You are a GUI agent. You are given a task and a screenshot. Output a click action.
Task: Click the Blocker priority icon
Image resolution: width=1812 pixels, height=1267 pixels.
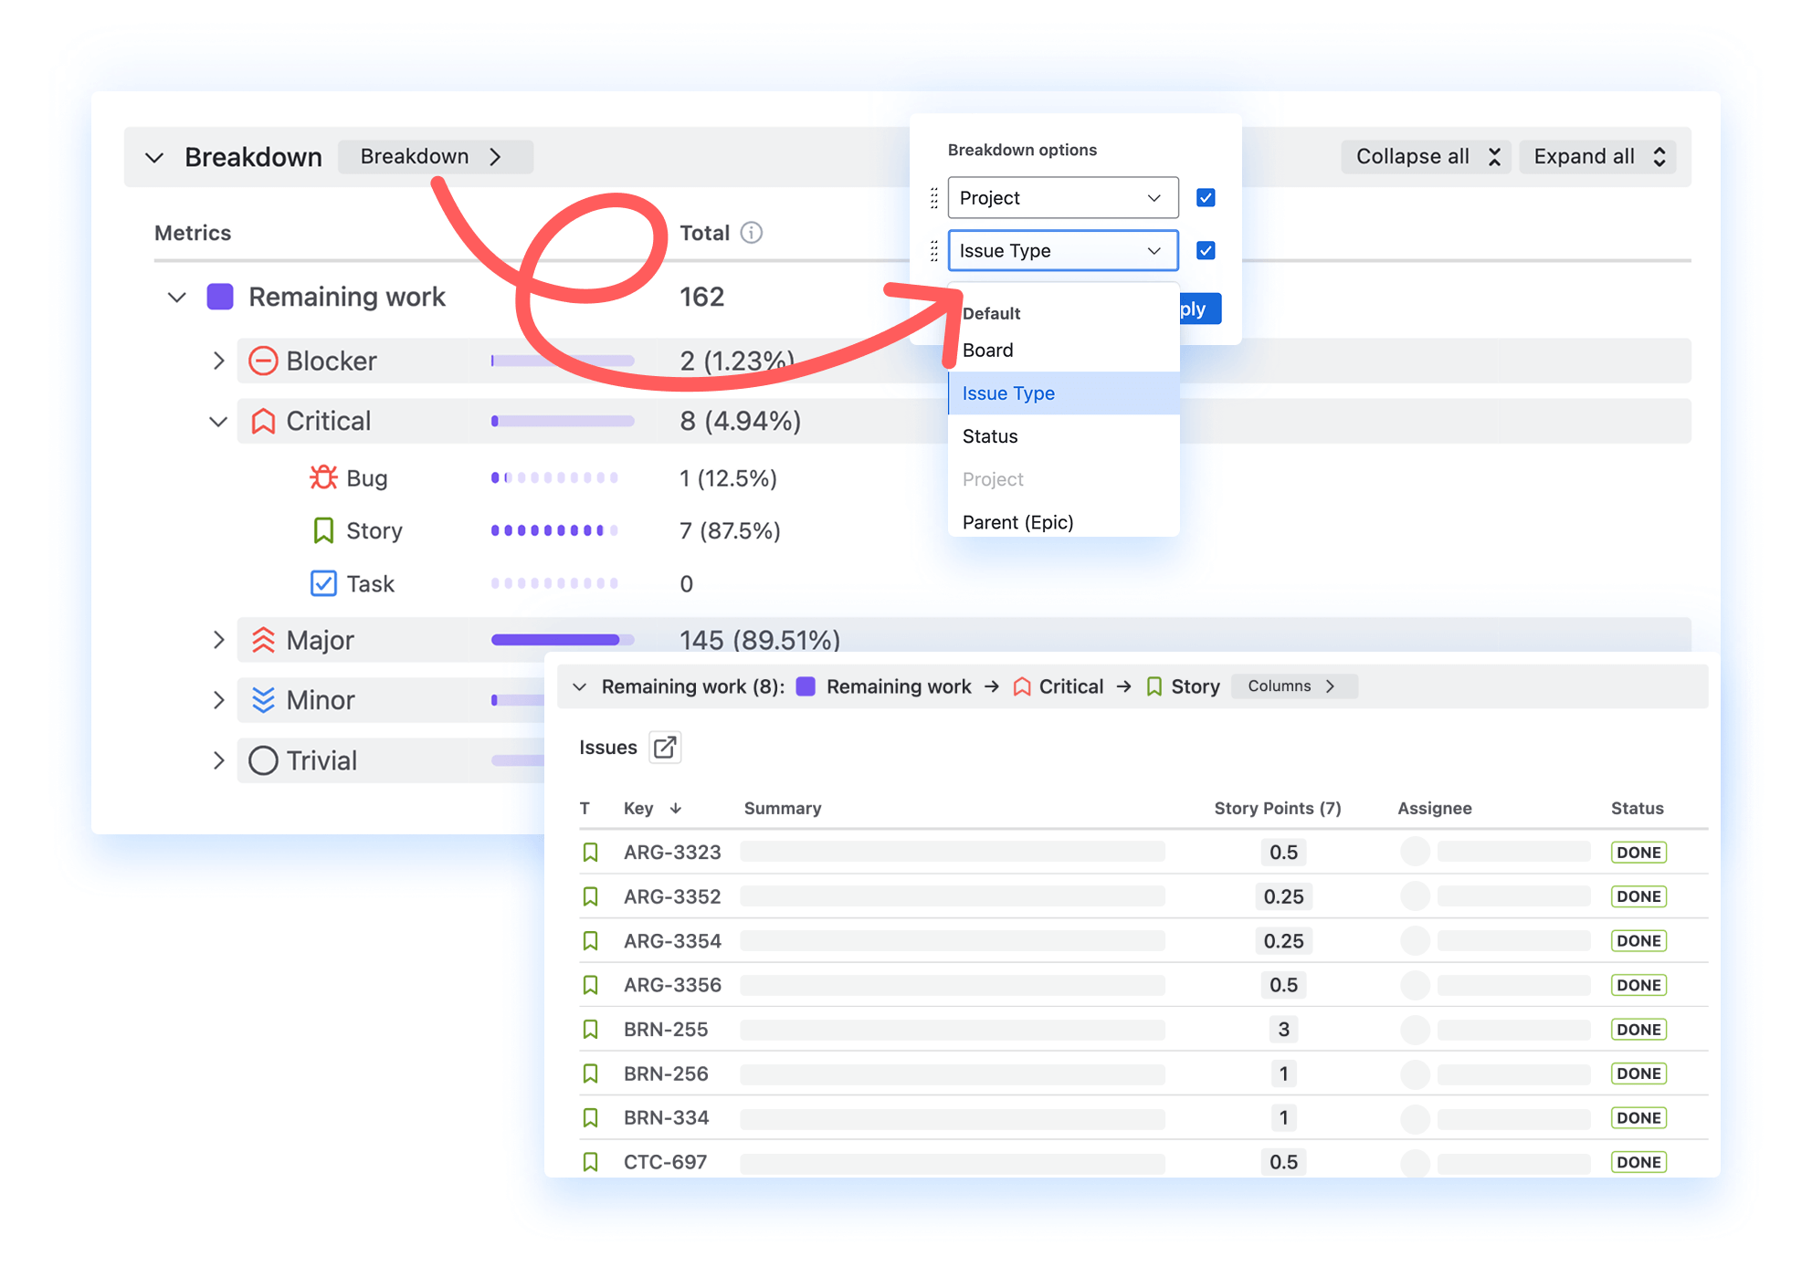coord(263,361)
